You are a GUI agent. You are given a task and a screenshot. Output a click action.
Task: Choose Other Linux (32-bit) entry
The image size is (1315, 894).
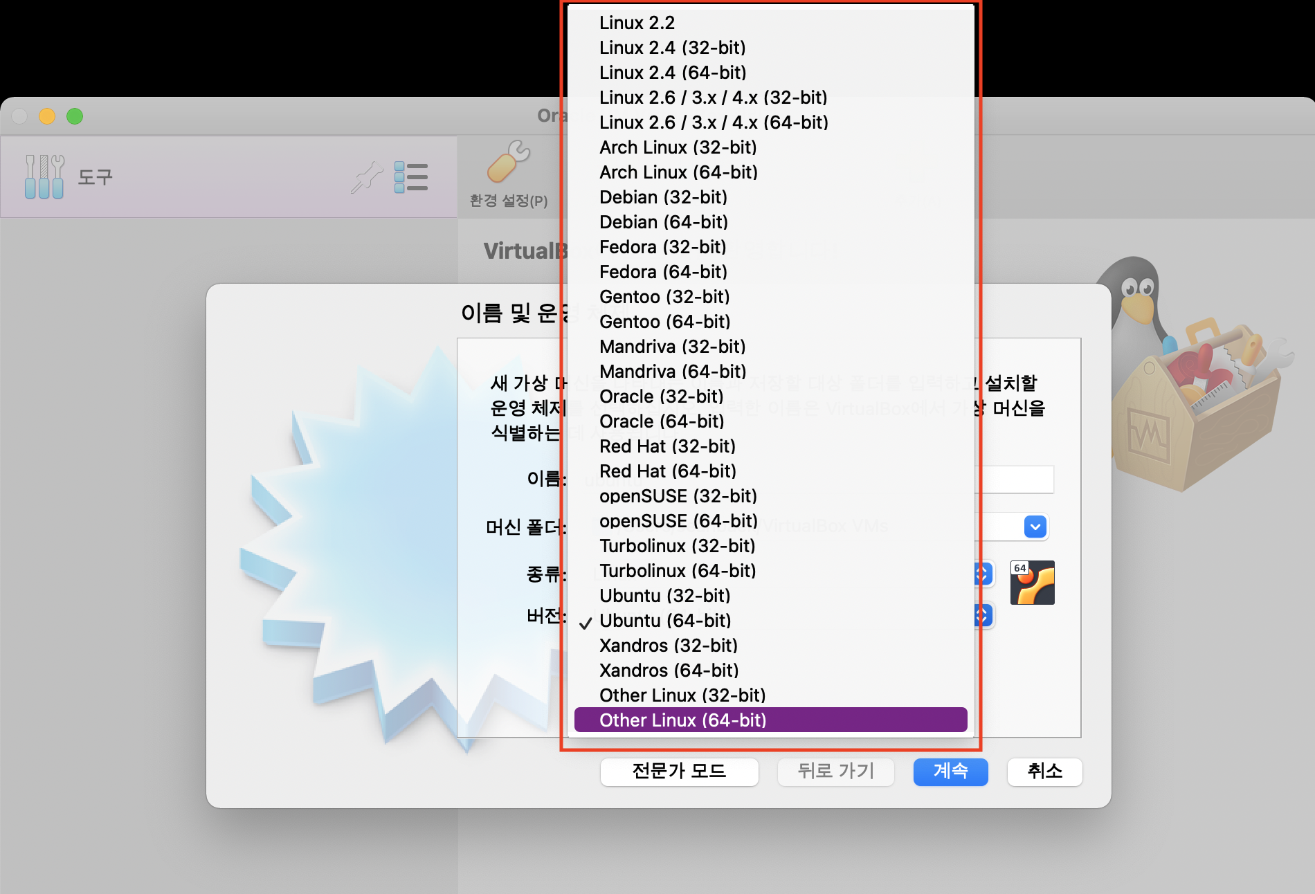pos(770,695)
